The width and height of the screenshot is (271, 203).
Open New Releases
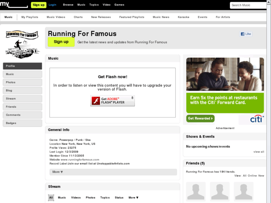(x=101, y=17)
